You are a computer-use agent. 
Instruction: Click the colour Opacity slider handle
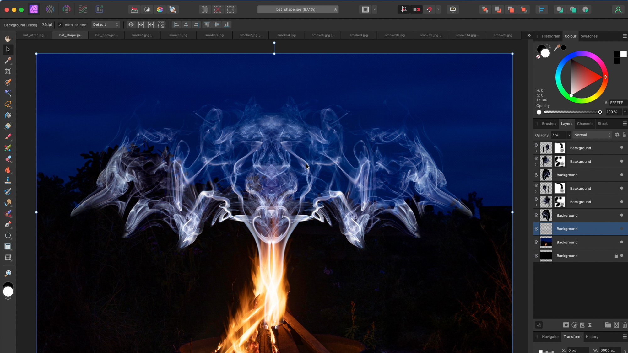600,112
